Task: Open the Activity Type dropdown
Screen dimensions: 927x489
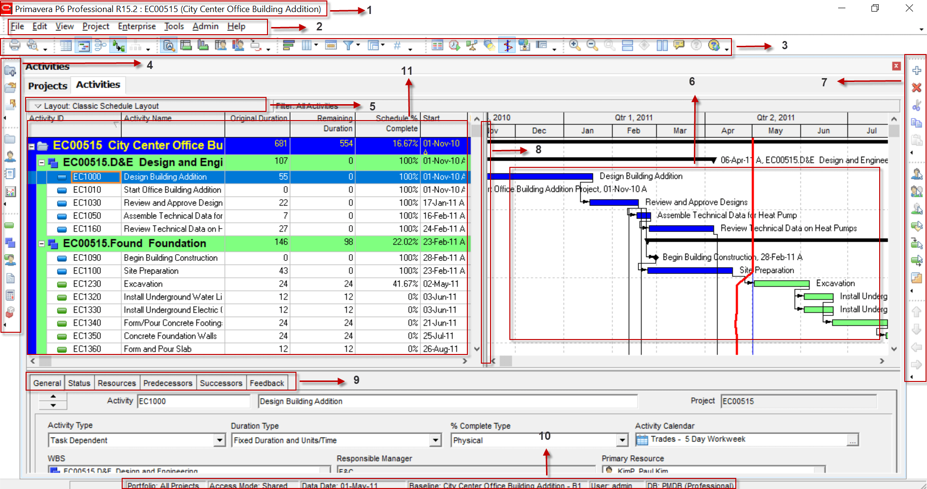Action: pyautogui.click(x=220, y=440)
